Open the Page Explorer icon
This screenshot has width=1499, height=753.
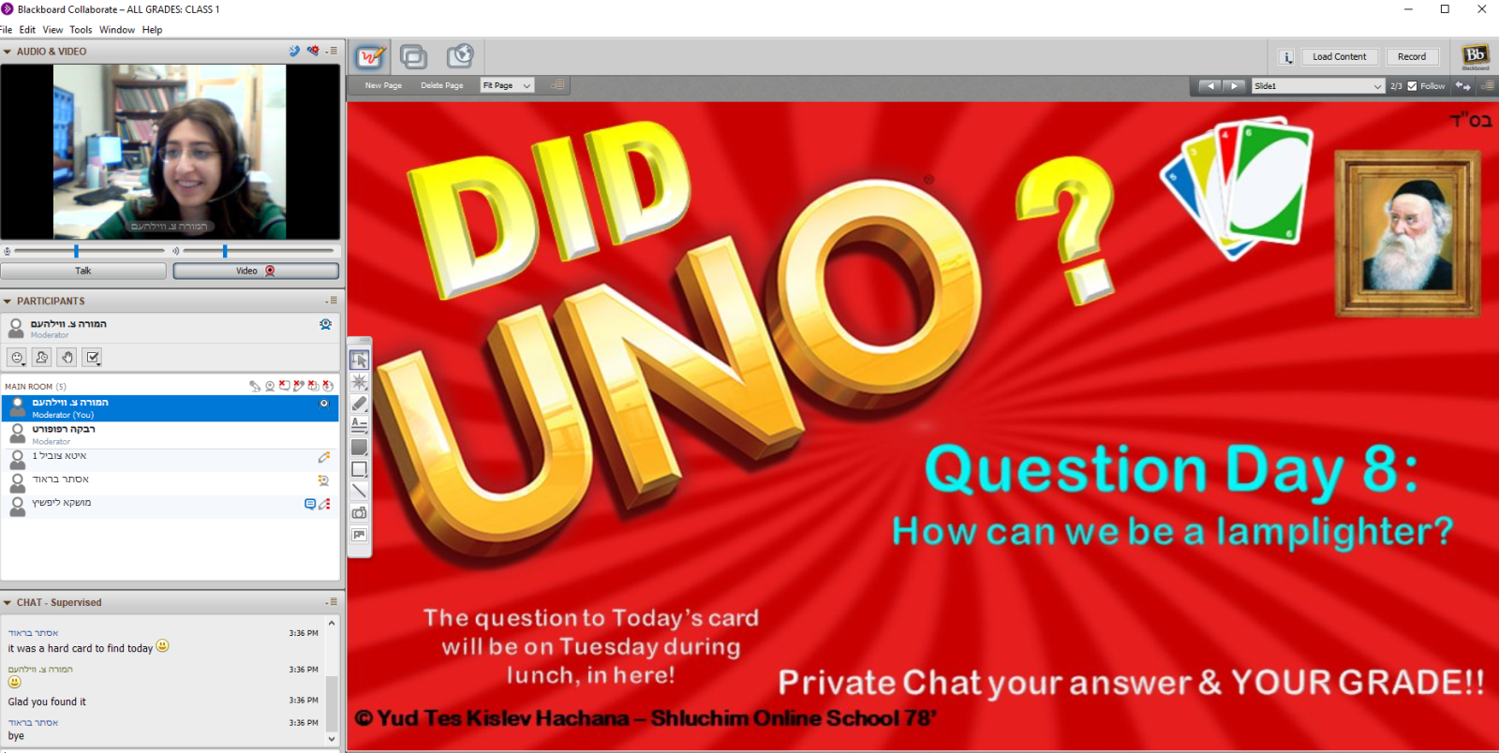(1462, 86)
